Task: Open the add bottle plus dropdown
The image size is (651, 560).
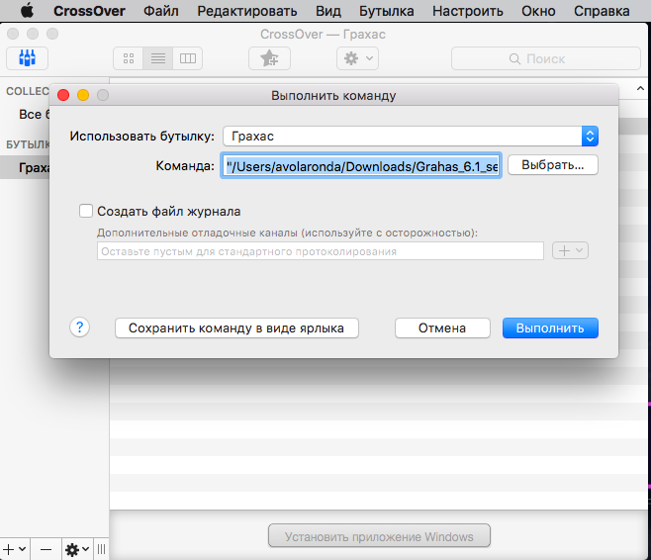Action: pos(15,549)
